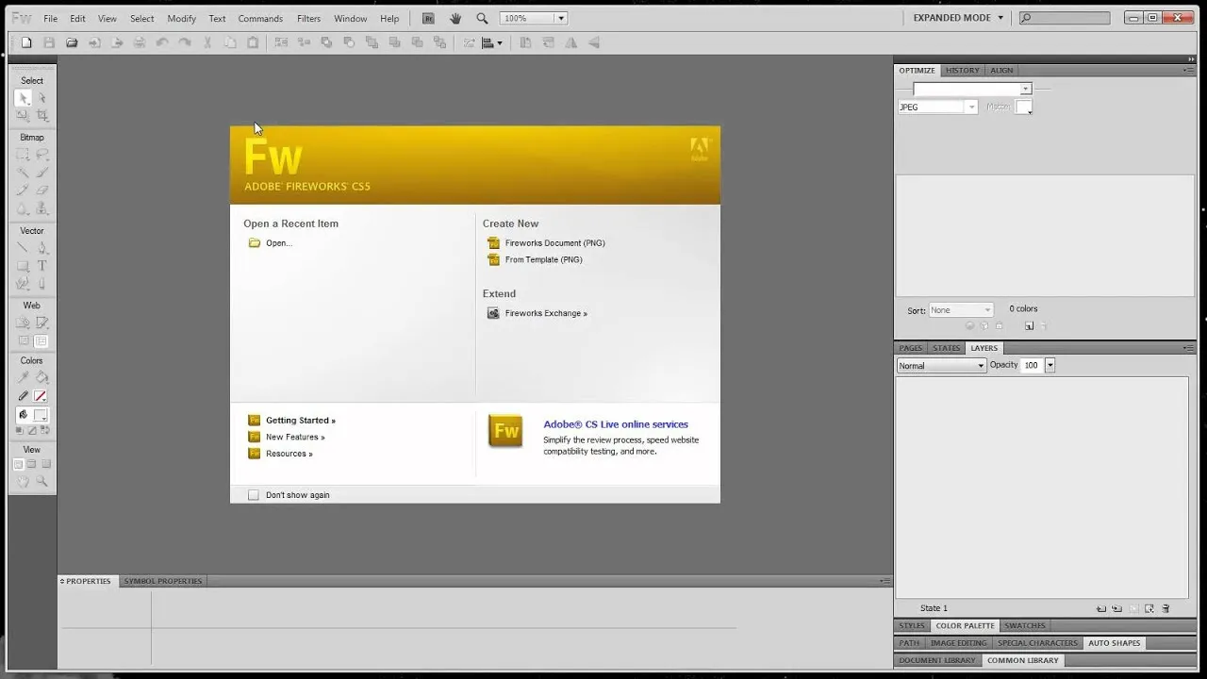This screenshot has width=1207, height=679.
Task: Select the Blur tool
Action: [23, 208]
